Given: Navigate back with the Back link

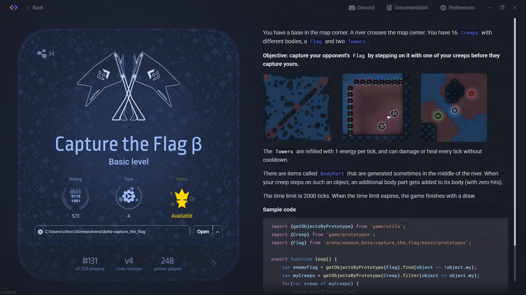Looking at the screenshot, I should tap(38, 8).
